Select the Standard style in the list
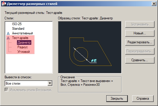Viewport: 158px width, 106px height. click(18, 29)
